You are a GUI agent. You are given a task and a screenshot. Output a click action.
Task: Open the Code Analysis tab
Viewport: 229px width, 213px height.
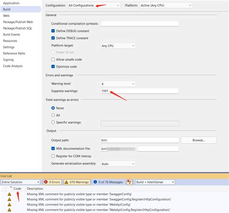(x=13, y=66)
